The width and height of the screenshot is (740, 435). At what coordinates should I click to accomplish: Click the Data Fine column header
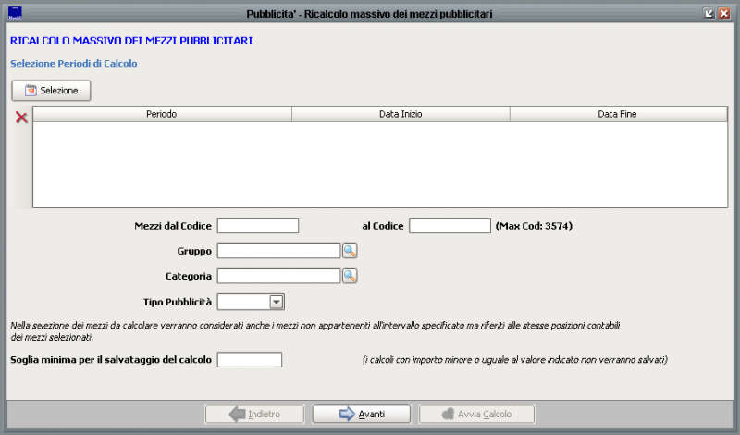[618, 114]
